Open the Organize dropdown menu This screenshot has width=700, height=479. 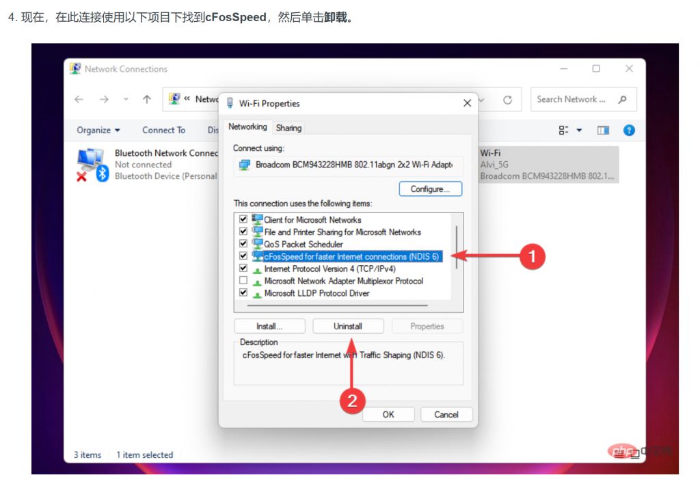96,130
